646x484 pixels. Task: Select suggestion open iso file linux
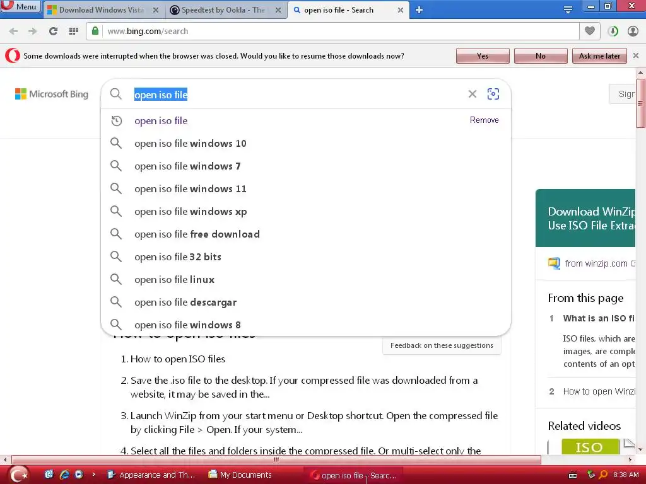coord(306,279)
